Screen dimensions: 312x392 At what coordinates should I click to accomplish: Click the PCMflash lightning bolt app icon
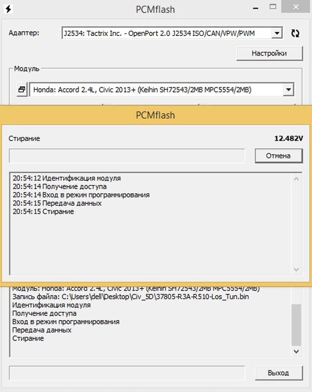point(9,9)
